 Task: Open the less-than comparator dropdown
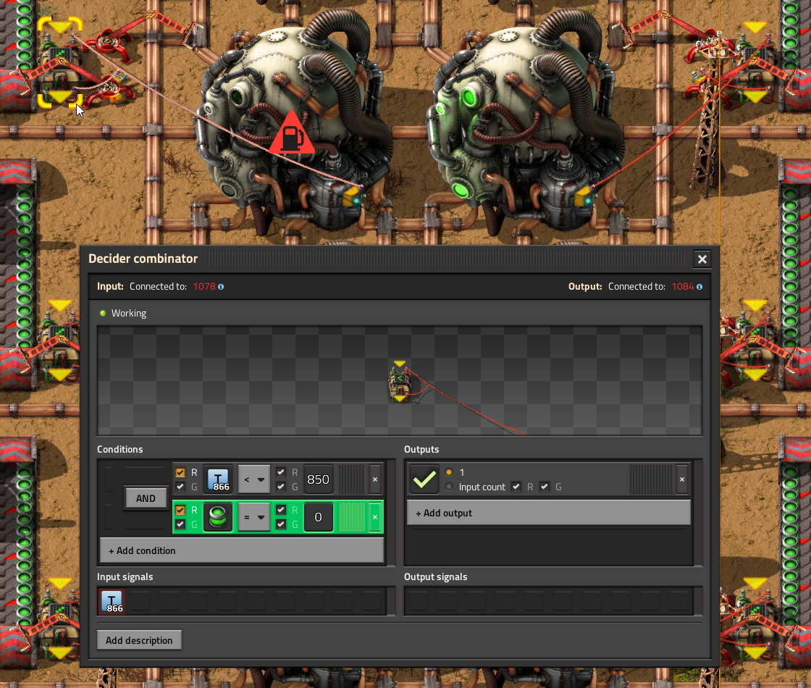pos(254,479)
